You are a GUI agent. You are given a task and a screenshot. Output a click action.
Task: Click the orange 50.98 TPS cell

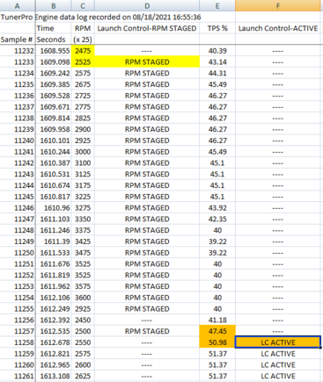coord(217,342)
